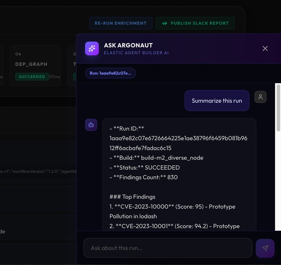
Task: Click Re-Run Enrichment button
Action: pyautogui.click(x=120, y=23)
